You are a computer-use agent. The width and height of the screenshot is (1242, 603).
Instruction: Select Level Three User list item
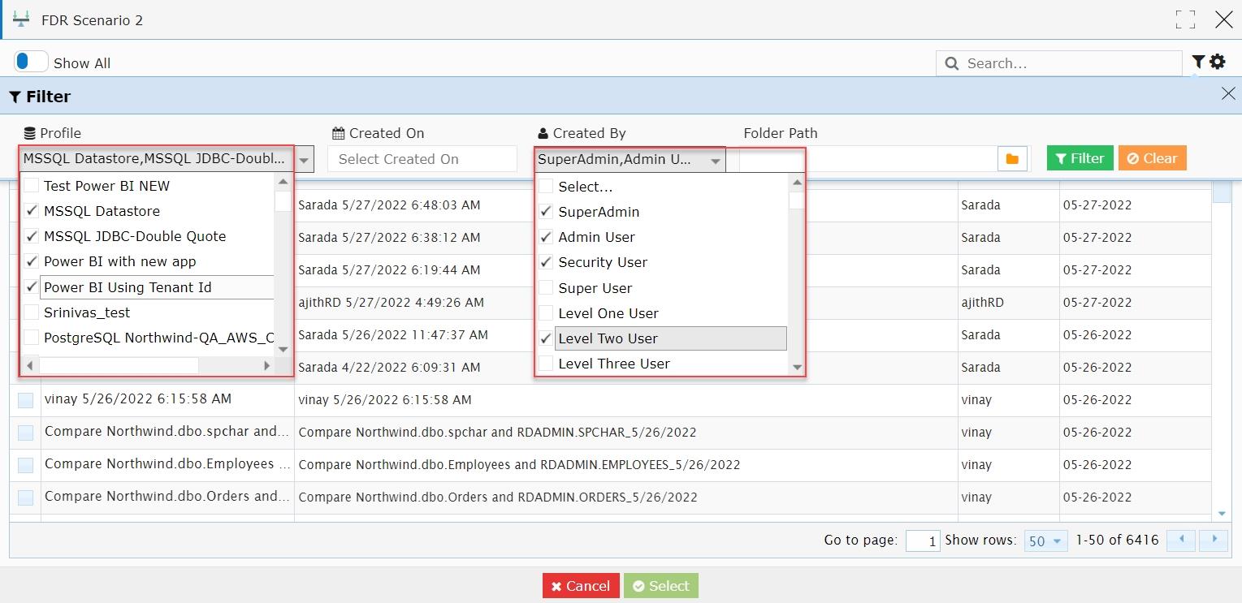point(613,364)
